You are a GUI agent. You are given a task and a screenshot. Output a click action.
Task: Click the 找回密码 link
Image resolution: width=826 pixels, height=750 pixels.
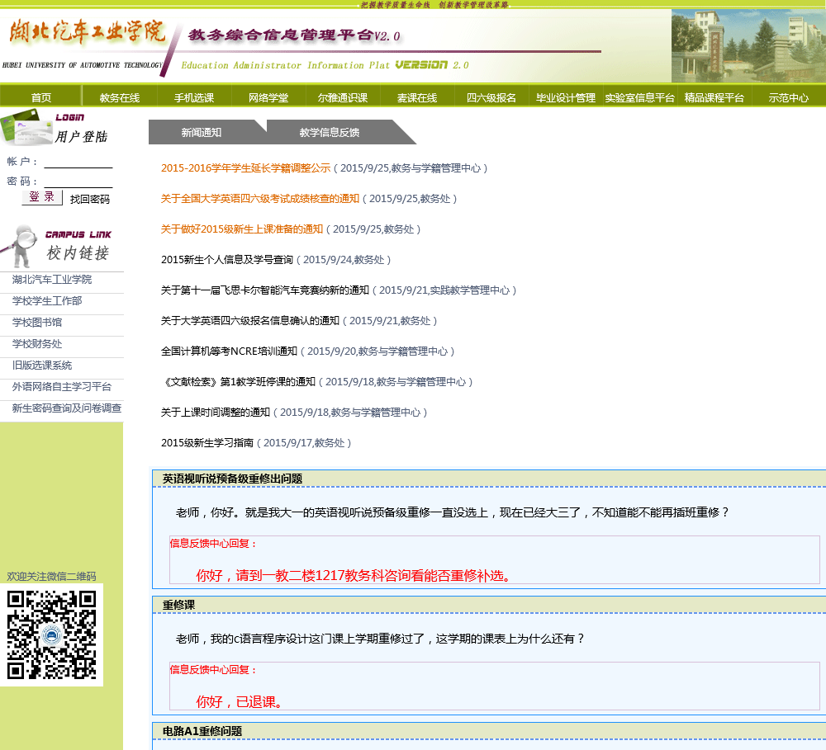pos(89,199)
